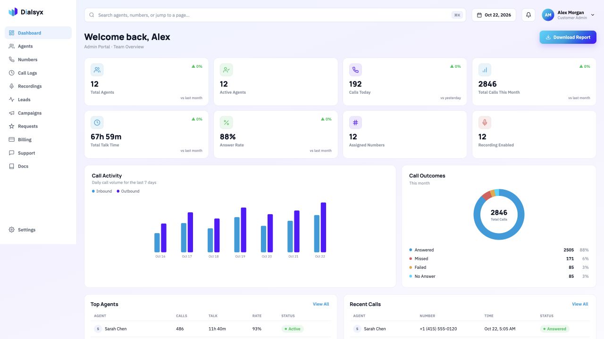This screenshot has width=604, height=339.
Task: Click 'Admin Portal · Team Overview' subtitle
Action: coord(114,47)
